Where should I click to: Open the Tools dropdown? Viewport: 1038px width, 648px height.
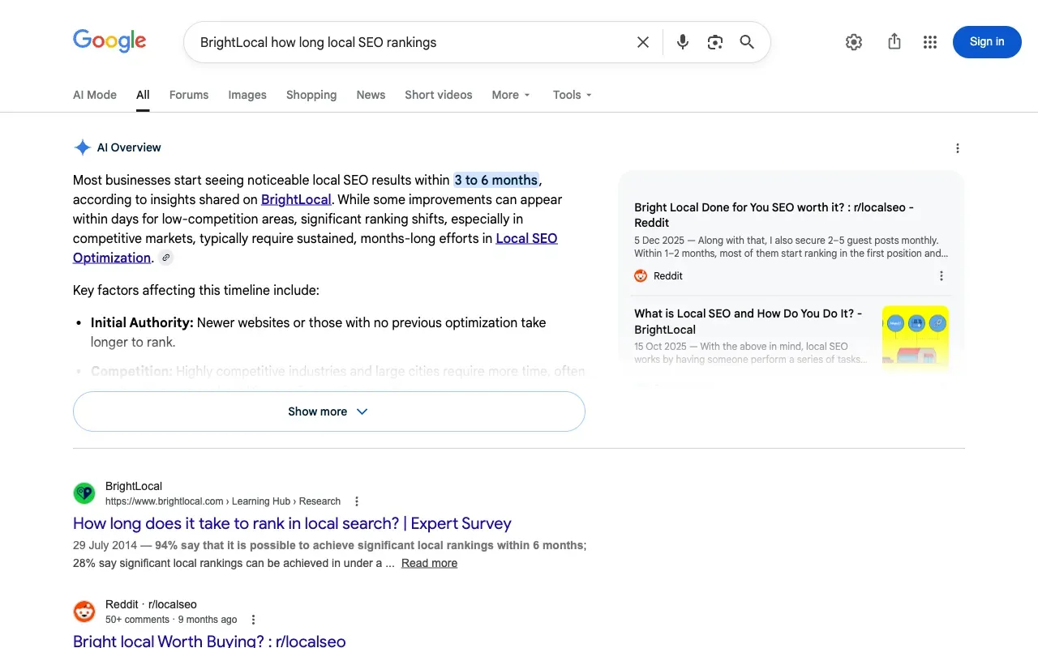[573, 95]
